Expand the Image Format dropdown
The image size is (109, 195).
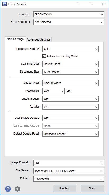point(69,163)
